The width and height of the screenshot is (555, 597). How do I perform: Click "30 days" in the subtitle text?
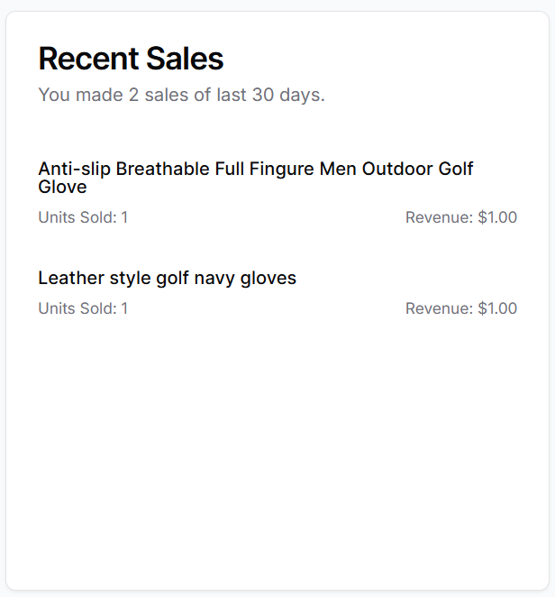click(287, 95)
